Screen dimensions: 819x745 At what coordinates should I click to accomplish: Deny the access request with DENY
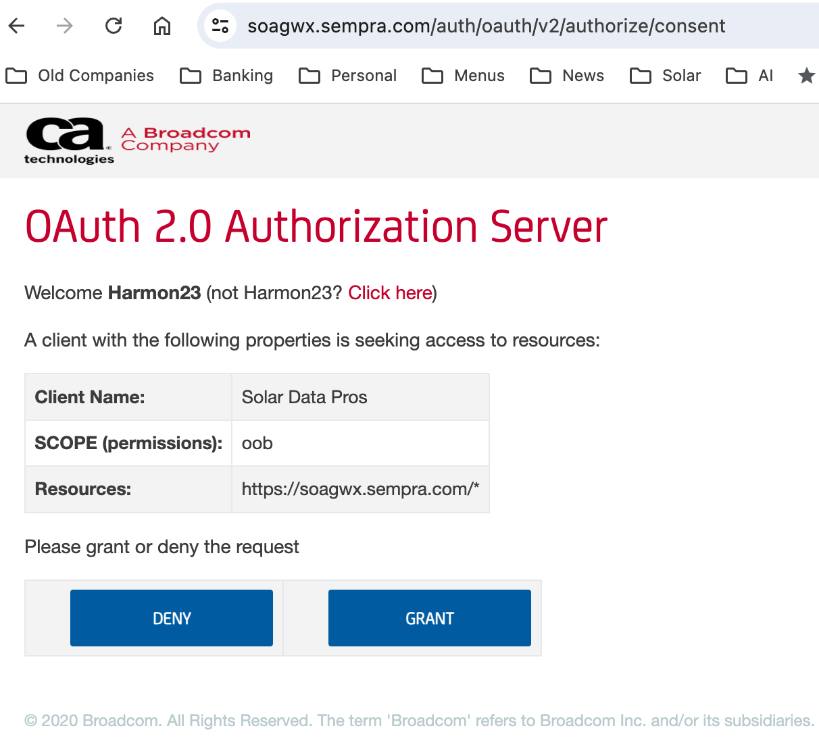[x=172, y=618]
